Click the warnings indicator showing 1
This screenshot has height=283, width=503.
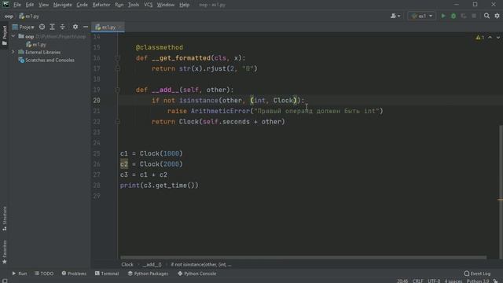(480, 38)
